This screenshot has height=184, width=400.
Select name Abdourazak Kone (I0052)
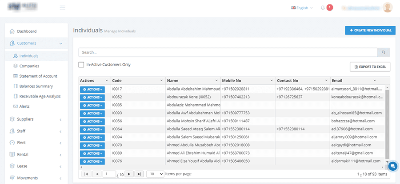(189, 97)
